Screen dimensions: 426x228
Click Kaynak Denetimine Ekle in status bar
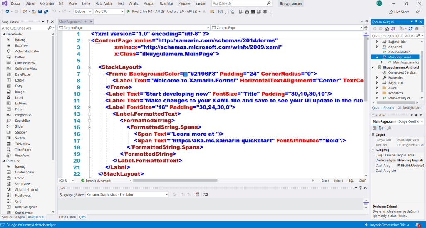[x=391, y=225]
